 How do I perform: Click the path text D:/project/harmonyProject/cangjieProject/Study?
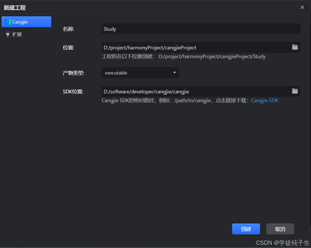(x=212, y=56)
